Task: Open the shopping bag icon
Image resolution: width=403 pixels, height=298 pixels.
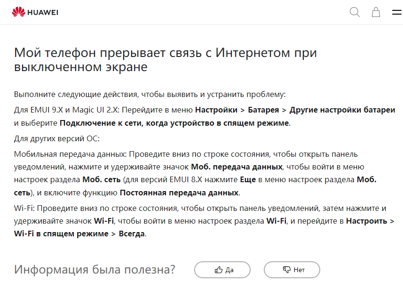Action: click(376, 12)
